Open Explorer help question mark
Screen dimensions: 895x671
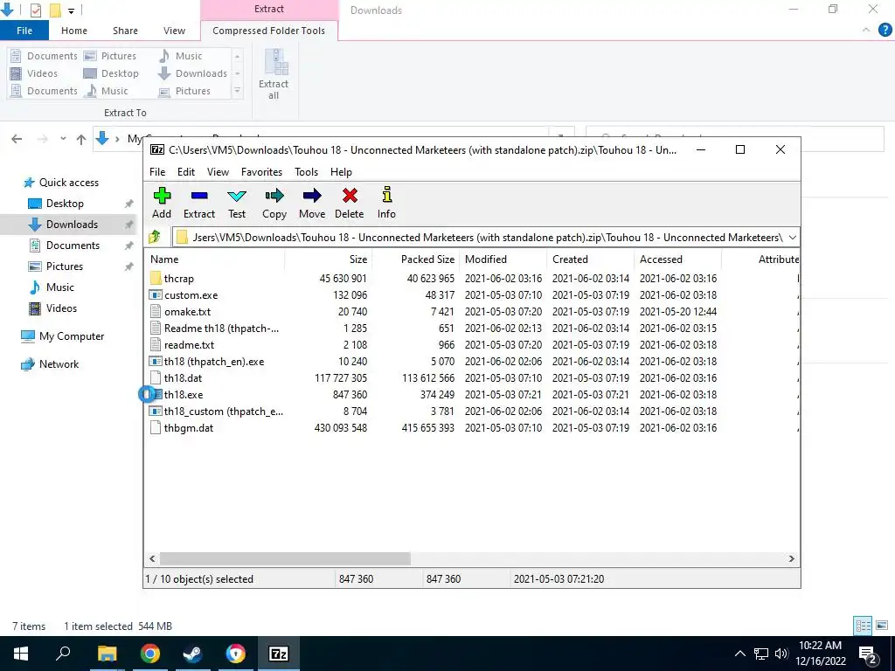pos(885,31)
